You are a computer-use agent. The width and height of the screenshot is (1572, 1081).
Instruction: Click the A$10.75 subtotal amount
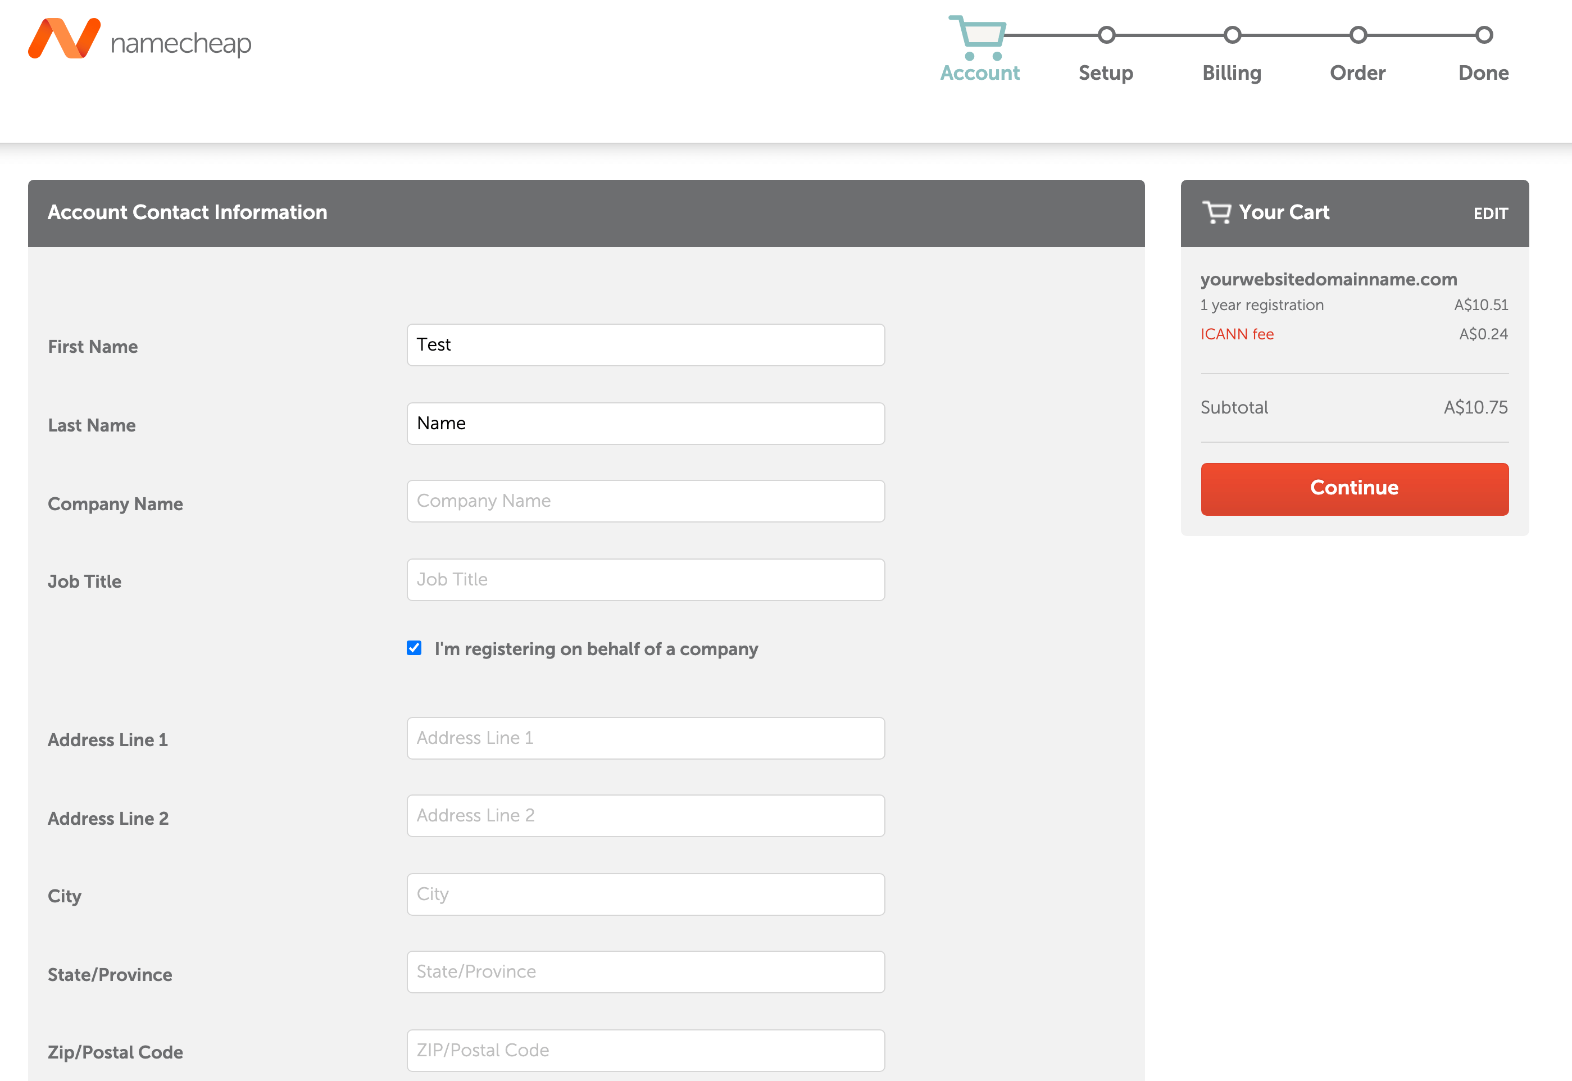[1476, 407]
